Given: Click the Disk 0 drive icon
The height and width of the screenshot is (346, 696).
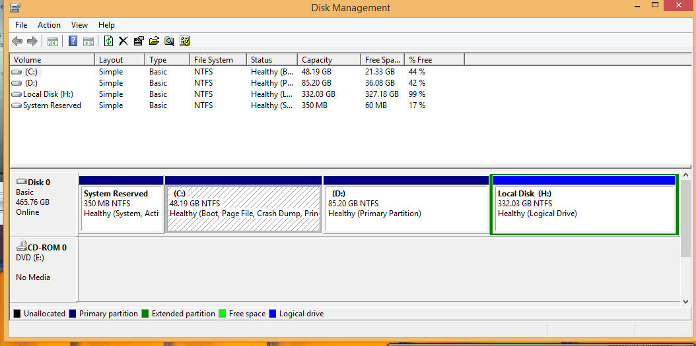Looking at the screenshot, I should [21, 181].
